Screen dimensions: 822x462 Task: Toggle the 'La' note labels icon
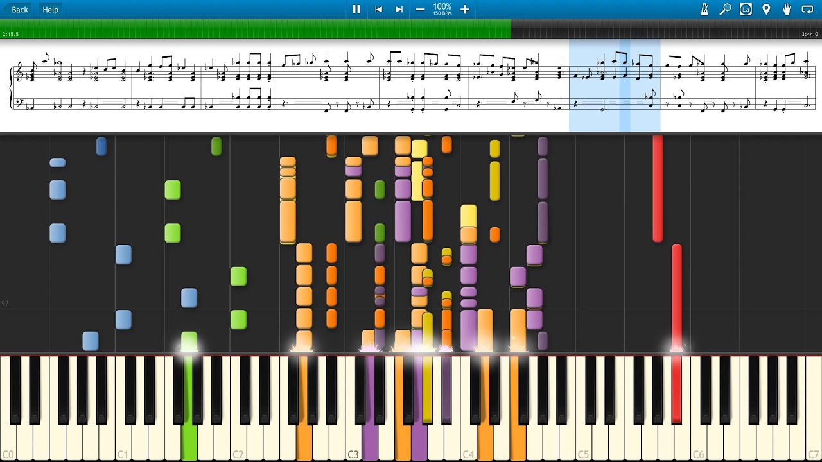[746, 10]
